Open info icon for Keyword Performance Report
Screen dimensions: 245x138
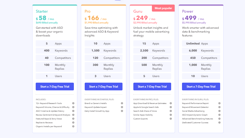click(219, 103)
